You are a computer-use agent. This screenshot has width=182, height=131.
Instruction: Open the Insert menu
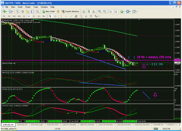(20, 7)
